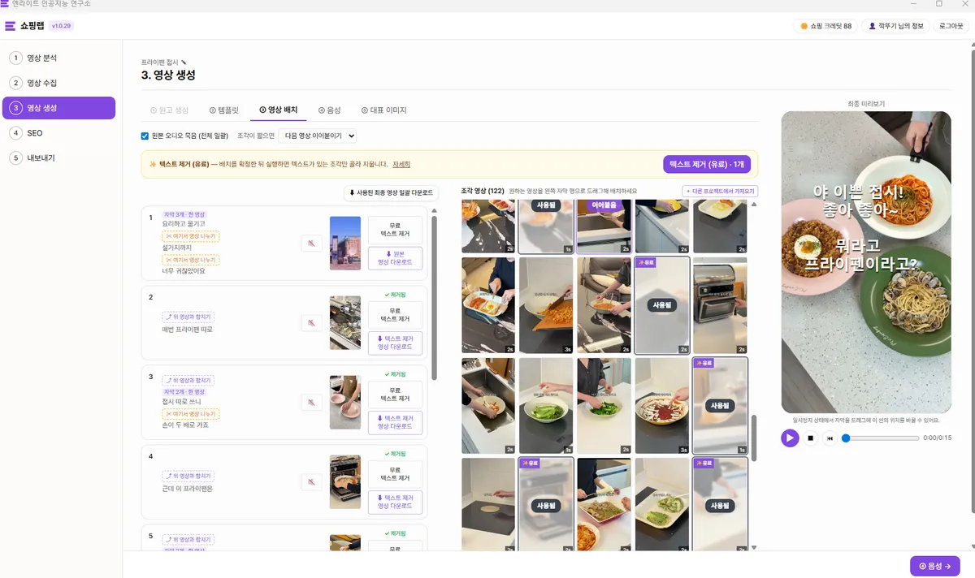This screenshot has width=975, height=578.
Task: Click caption text 매번 프라이팬 따로
Action: coord(188,330)
